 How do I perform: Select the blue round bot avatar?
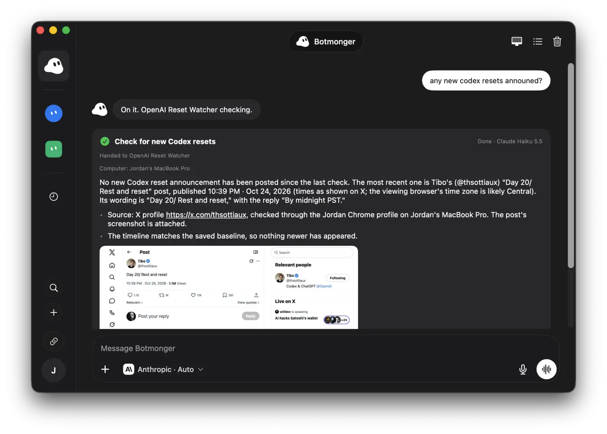click(x=53, y=113)
